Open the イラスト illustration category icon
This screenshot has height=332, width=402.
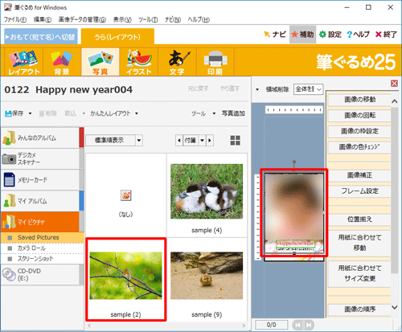[x=138, y=62]
